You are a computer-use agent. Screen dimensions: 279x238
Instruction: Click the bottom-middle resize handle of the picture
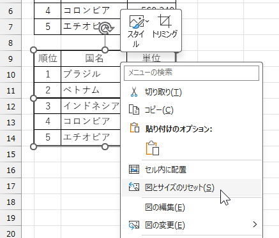105,146
